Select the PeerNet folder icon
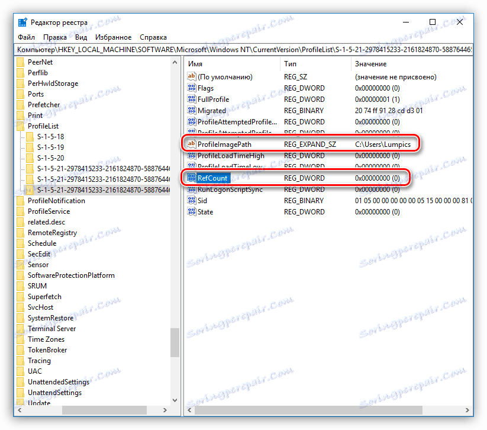This screenshot has width=487, height=430. 21,62
